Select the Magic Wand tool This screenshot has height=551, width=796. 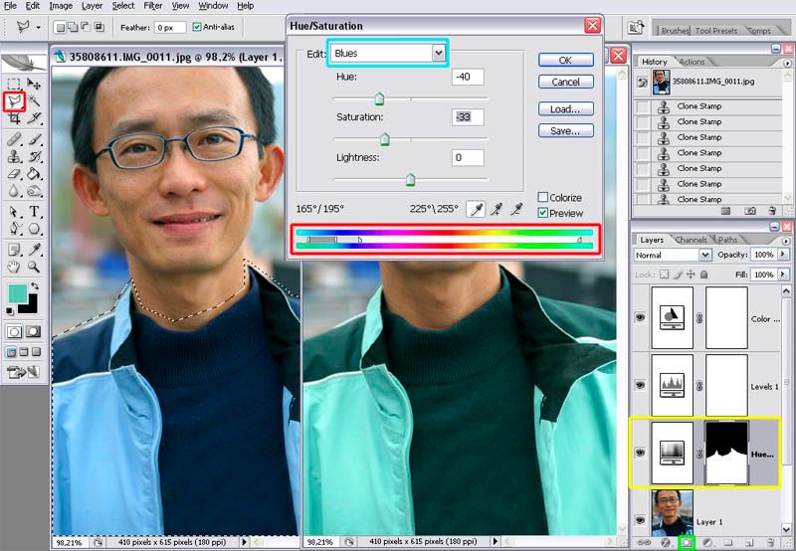click(34, 101)
